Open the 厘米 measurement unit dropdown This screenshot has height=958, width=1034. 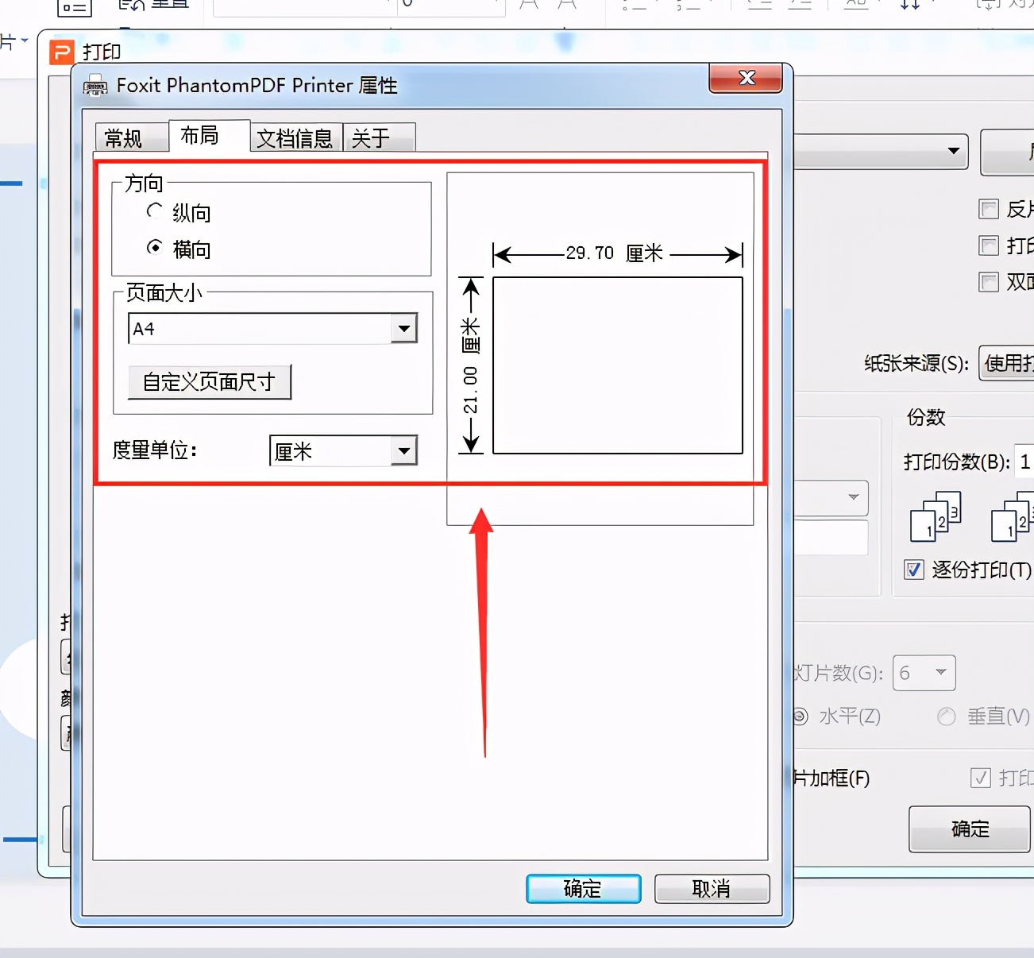click(405, 450)
